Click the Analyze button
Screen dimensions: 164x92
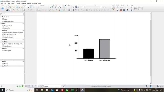click(x=39, y=10)
